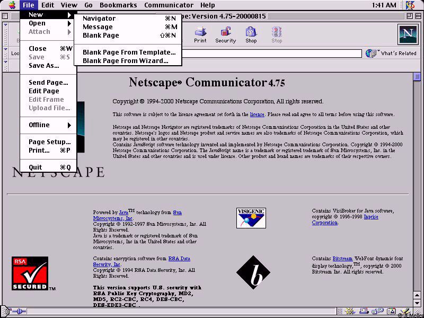
Task: Click the Netscape Communicator 4.75 heading
Action: [207, 82]
